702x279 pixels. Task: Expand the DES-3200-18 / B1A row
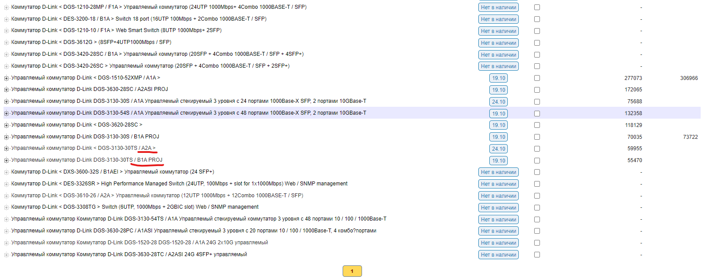click(x=6, y=19)
